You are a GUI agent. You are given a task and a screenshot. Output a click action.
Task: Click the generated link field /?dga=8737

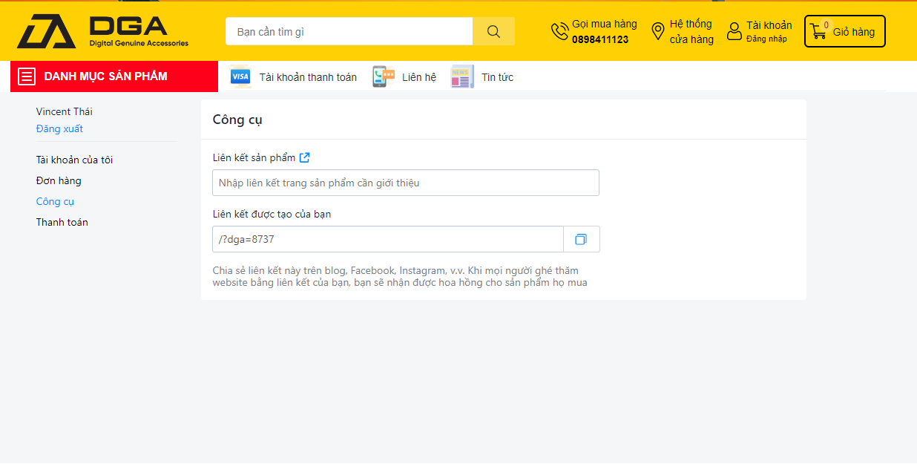pyautogui.click(x=388, y=239)
